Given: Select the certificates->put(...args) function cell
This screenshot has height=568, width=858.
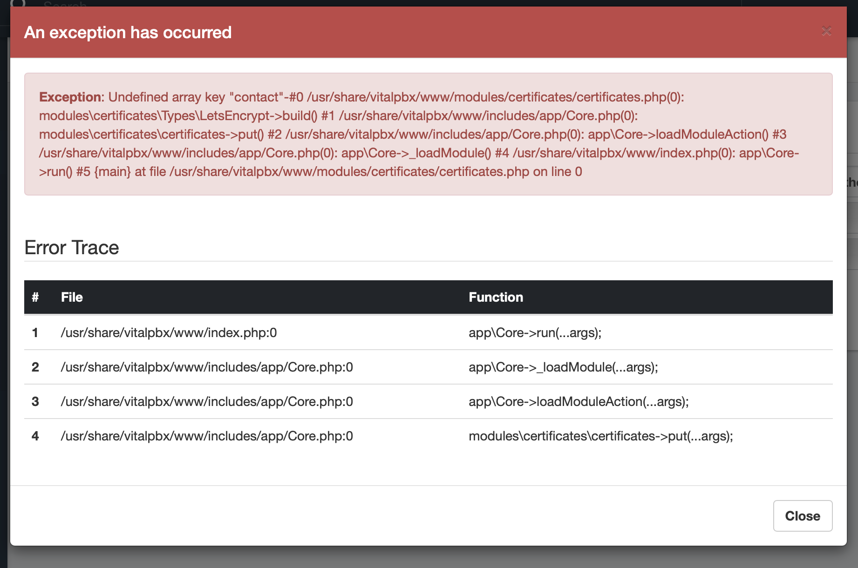Looking at the screenshot, I should pos(601,436).
